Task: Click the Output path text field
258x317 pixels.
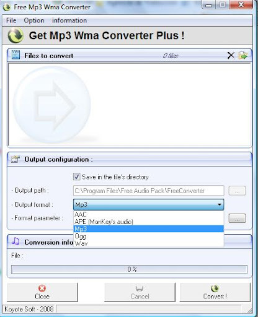Action: pos(148,191)
